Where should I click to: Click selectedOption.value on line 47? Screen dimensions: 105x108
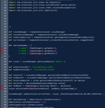(x=52, y=83)
